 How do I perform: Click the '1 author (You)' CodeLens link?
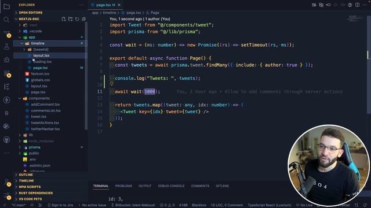tap(158, 19)
